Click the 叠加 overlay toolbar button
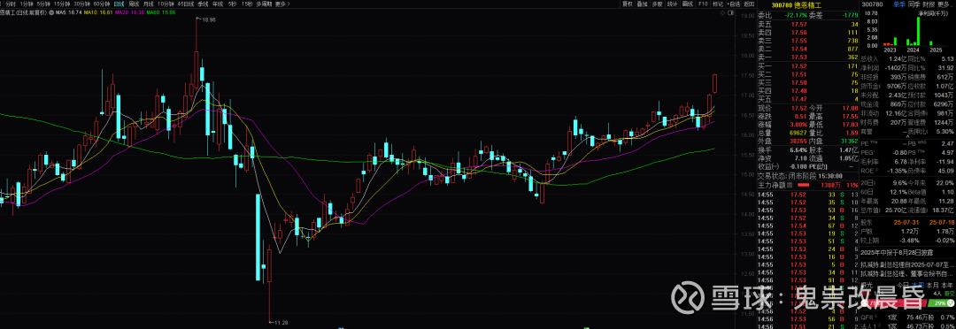 pos(642,4)
